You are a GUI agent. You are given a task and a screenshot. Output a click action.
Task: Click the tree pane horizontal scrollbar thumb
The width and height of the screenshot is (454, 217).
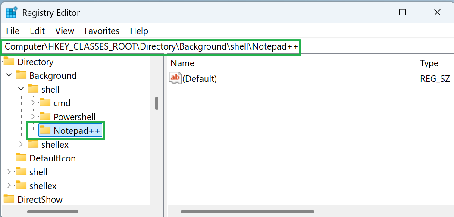tap(53, 212)
